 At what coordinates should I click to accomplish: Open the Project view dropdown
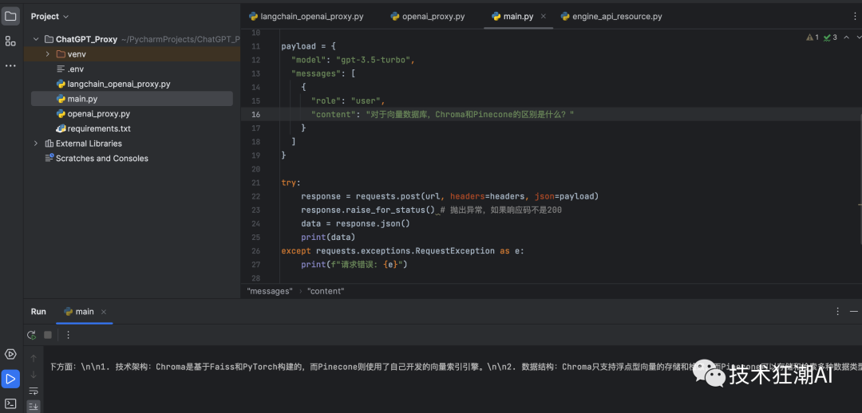coord(49,16)
